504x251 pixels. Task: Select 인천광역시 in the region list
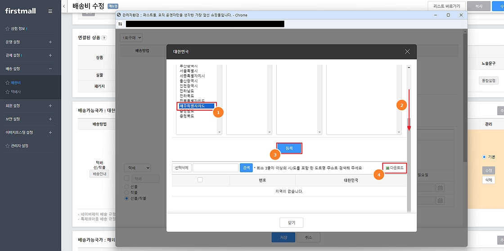(189, 86)
